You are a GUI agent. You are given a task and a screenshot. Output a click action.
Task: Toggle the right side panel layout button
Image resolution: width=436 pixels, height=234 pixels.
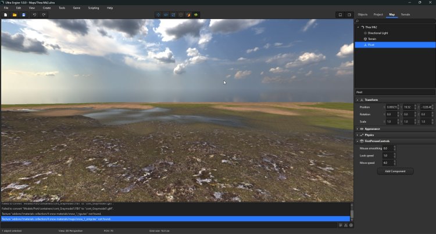coord(349,14)
